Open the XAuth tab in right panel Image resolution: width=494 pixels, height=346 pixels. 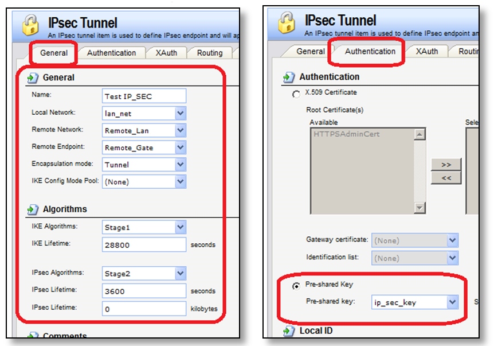pos(427,51)
